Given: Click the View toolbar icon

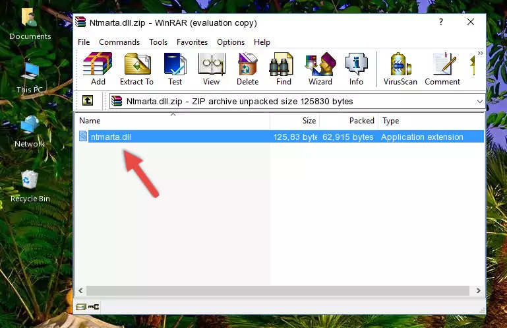Looking at the screenshot, I should click(212, 69).
